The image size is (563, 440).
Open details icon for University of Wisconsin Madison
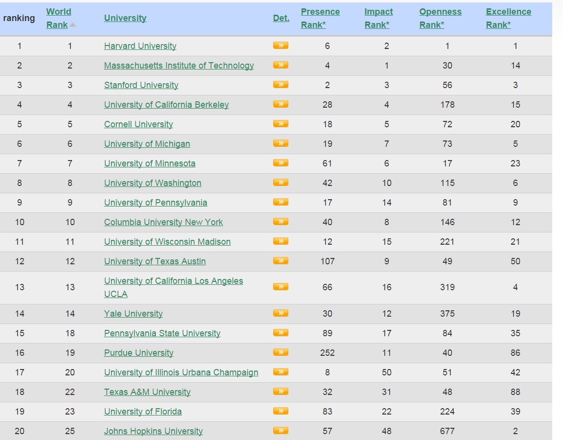pyautogui.click(x=281, y=241)
